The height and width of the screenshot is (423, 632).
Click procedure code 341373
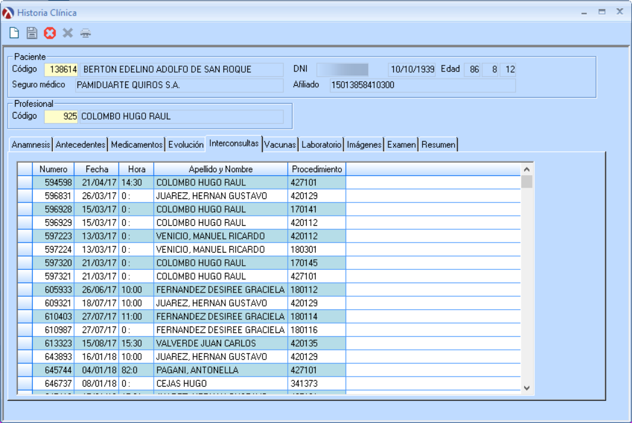[x=317, y=384]
